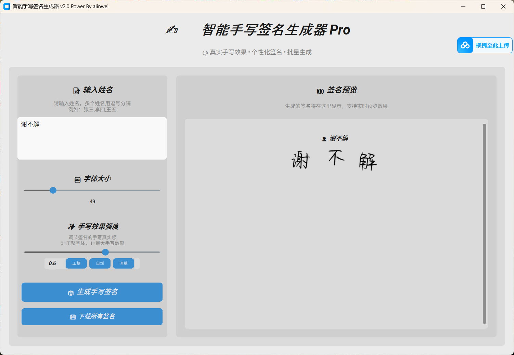
Task: Close the signature generator window
Action: pyautogui.click(x=503, y=6)
